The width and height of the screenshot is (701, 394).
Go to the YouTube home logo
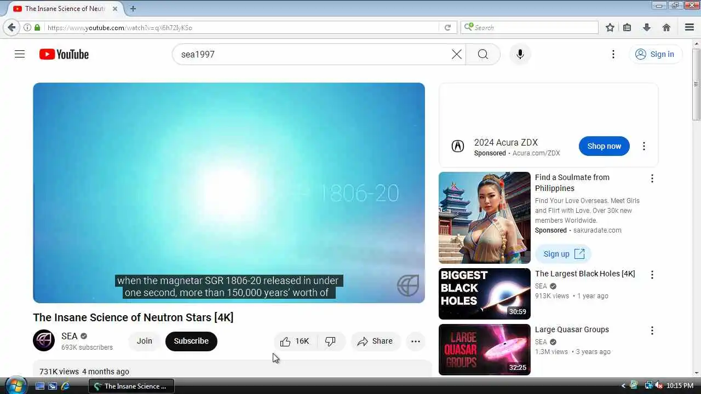pos(64,54)
